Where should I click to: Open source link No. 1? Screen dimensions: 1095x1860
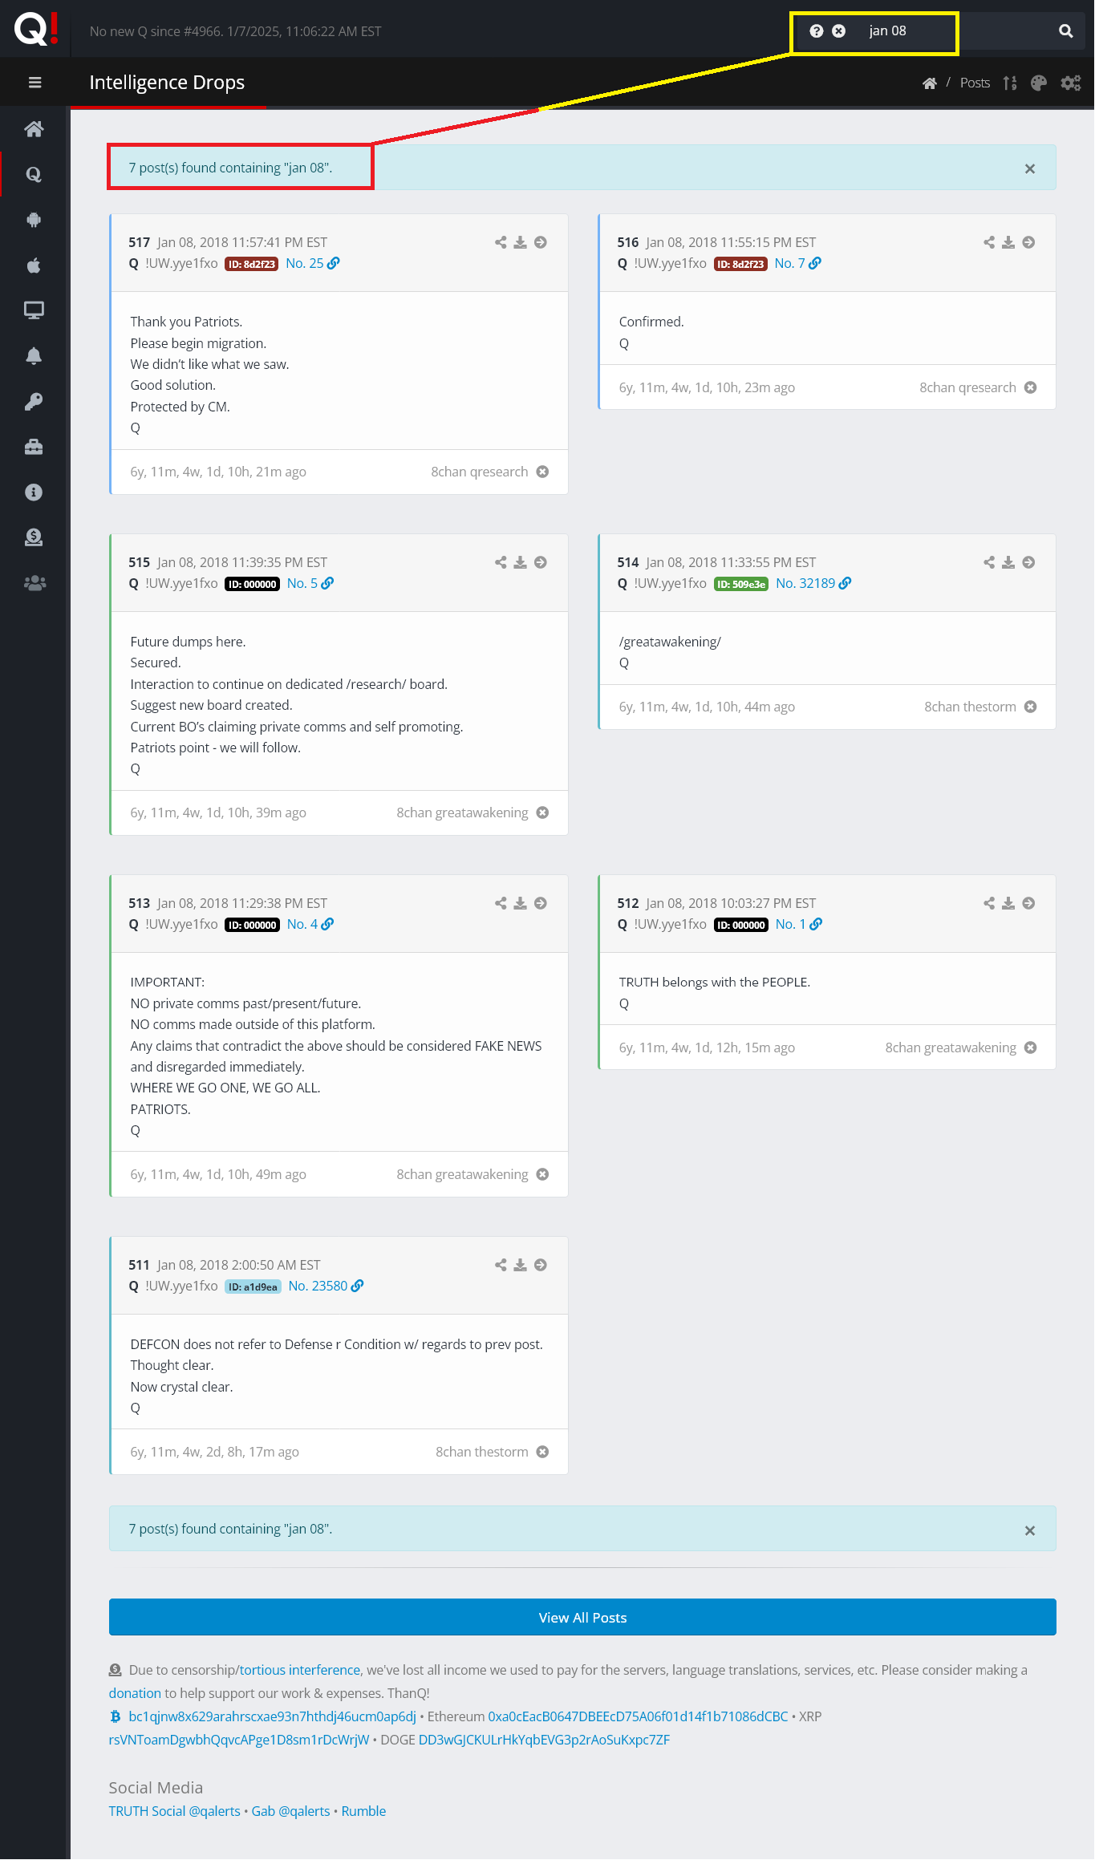pyautogui.click(x=799, y=924)
